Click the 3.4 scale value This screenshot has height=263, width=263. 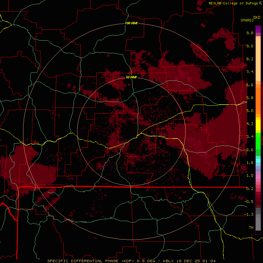coord(250,137)
